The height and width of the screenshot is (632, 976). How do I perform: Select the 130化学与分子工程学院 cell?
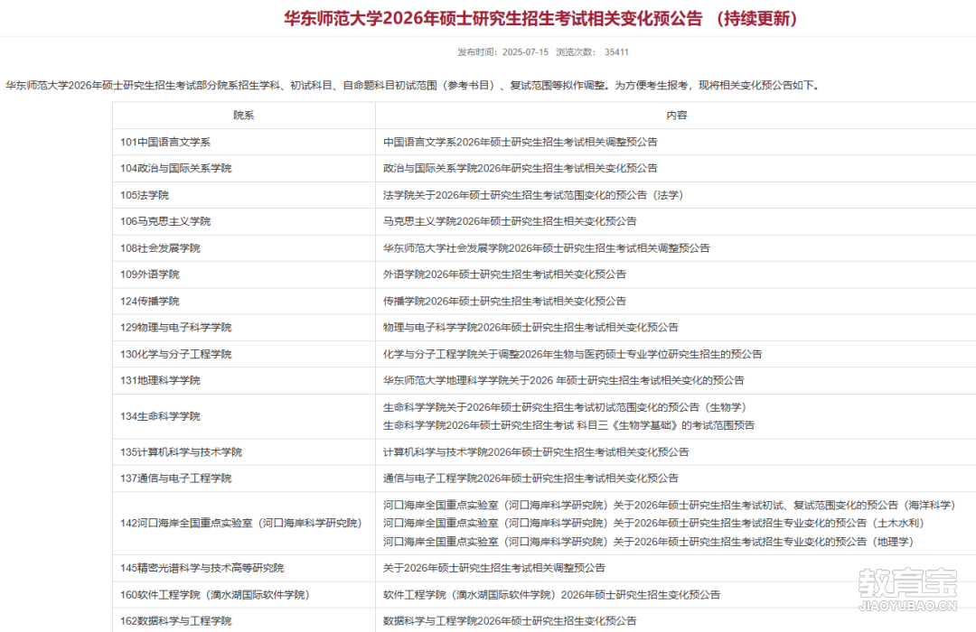point(243,353)
